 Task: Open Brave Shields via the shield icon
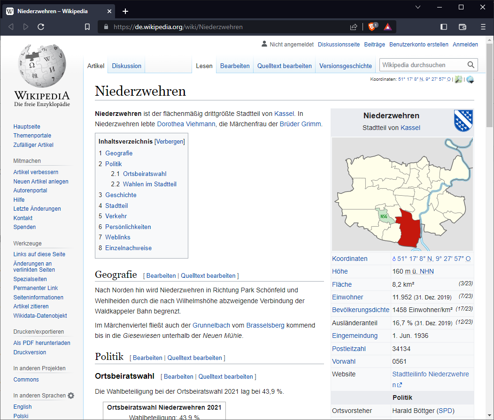tap(372, 27)
